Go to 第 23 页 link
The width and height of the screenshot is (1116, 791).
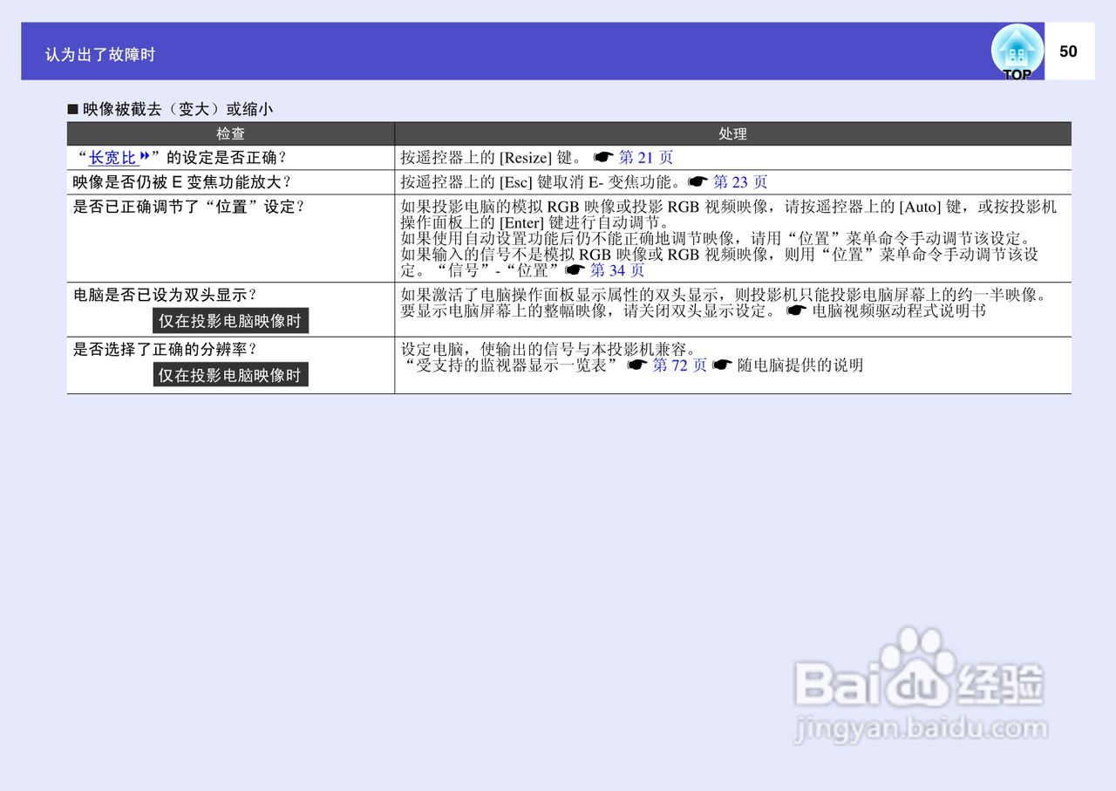point(740,182)
